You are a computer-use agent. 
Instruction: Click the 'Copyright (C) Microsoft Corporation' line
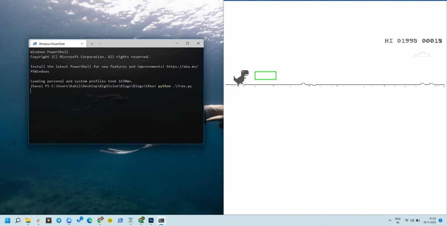tap(90, 57)
